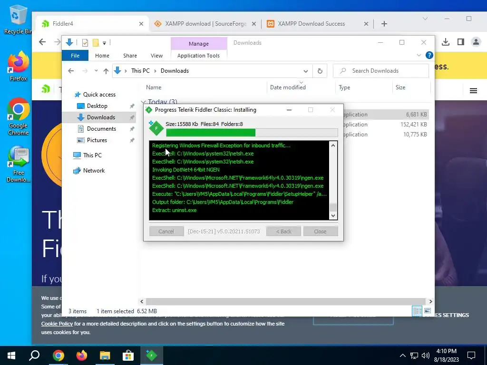The height and width of the screenshot is (365, 487).
Task: Select Quick access in navigation pane
Action: (99, 95)
